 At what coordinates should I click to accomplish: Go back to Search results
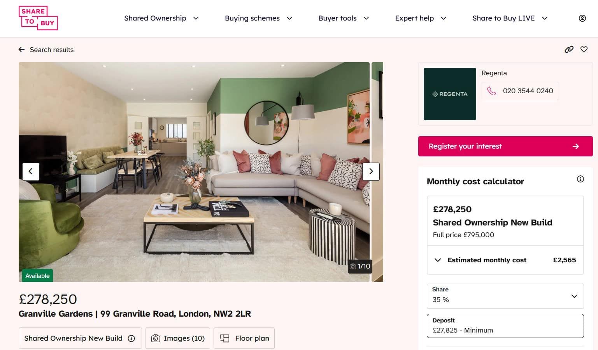(46, 50)
